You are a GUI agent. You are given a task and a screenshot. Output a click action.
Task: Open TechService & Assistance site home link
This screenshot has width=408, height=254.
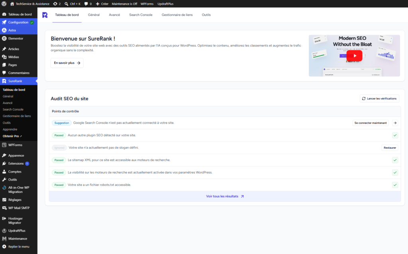pos(29,4)
